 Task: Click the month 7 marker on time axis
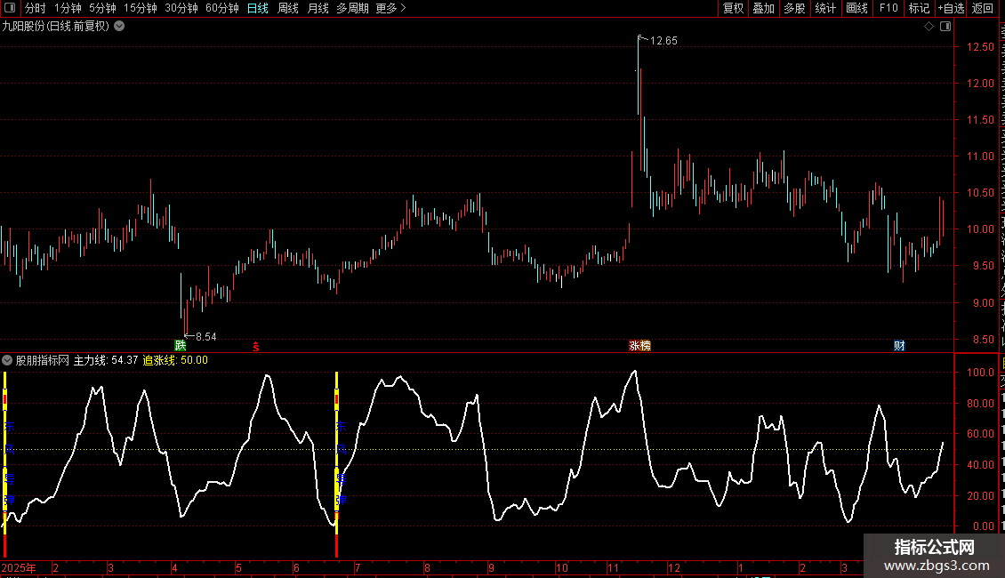pos(357,567)
